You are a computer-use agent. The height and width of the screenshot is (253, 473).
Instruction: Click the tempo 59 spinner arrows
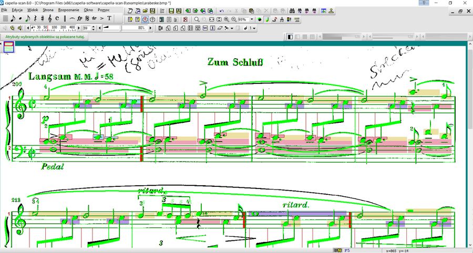tap(93, 28)
